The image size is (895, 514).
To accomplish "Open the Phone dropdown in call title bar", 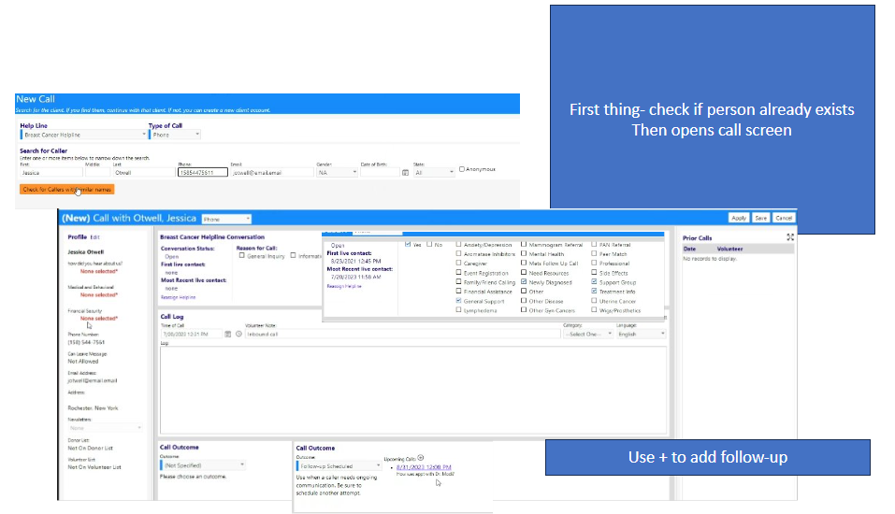I will (x=226, y=219).
